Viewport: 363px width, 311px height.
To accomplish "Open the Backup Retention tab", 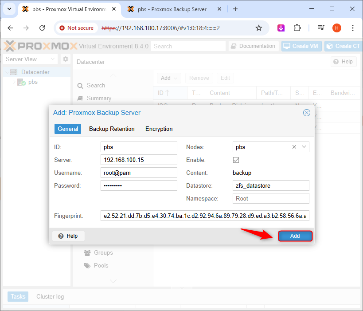I will pos(112,129).
